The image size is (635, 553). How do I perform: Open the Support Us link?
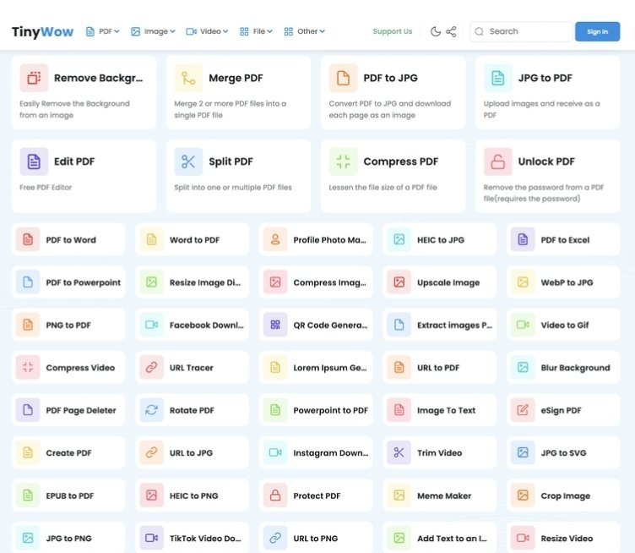[393, 31]
